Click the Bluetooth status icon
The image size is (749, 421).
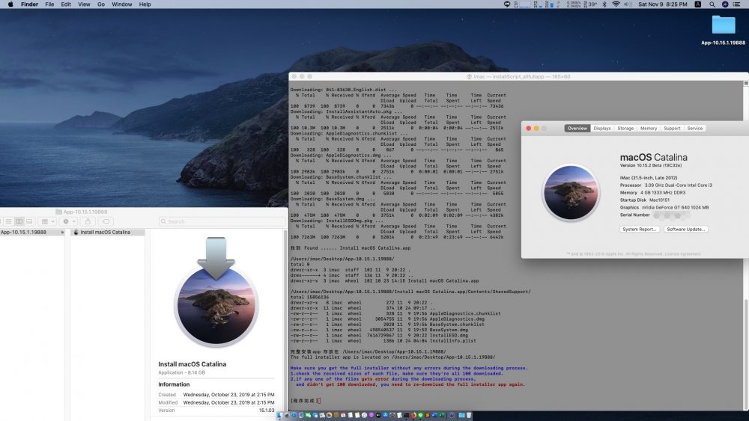point(604,4)
